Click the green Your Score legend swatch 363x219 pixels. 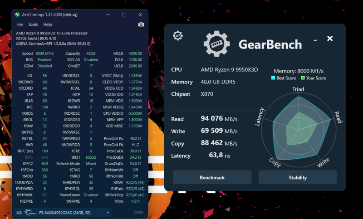pos(303,78)
